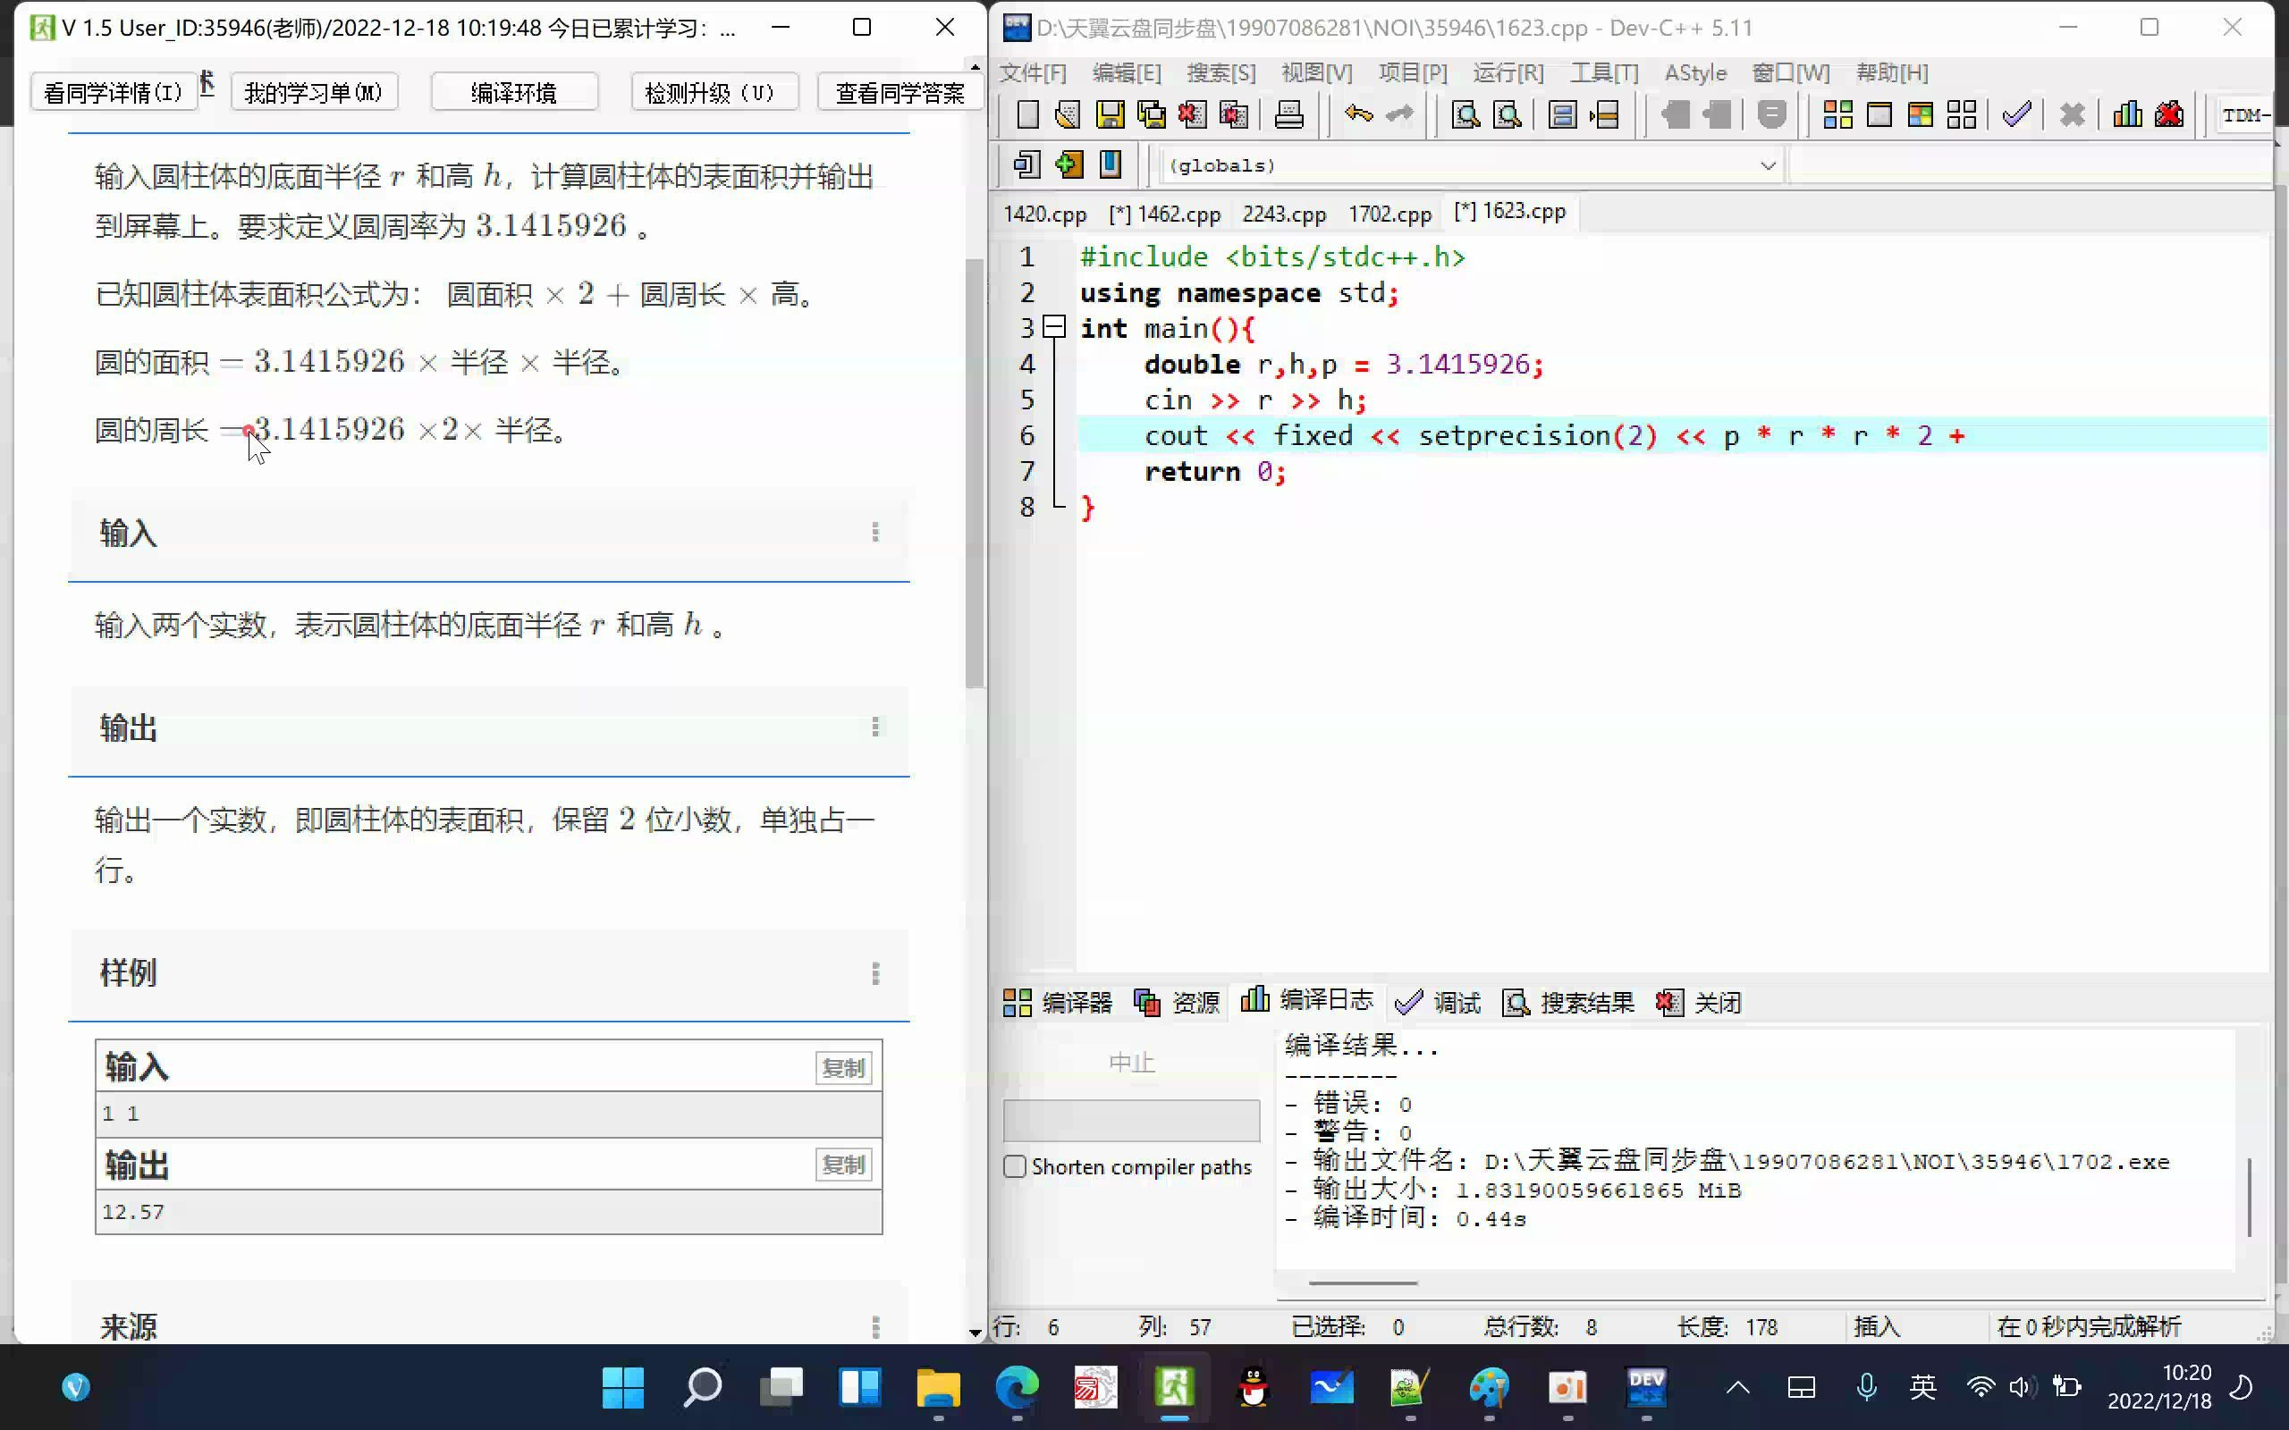2289x1430 pixels.
Task: Open the three-dot menu beside 输入 heading
Action: tap(875, 533)
